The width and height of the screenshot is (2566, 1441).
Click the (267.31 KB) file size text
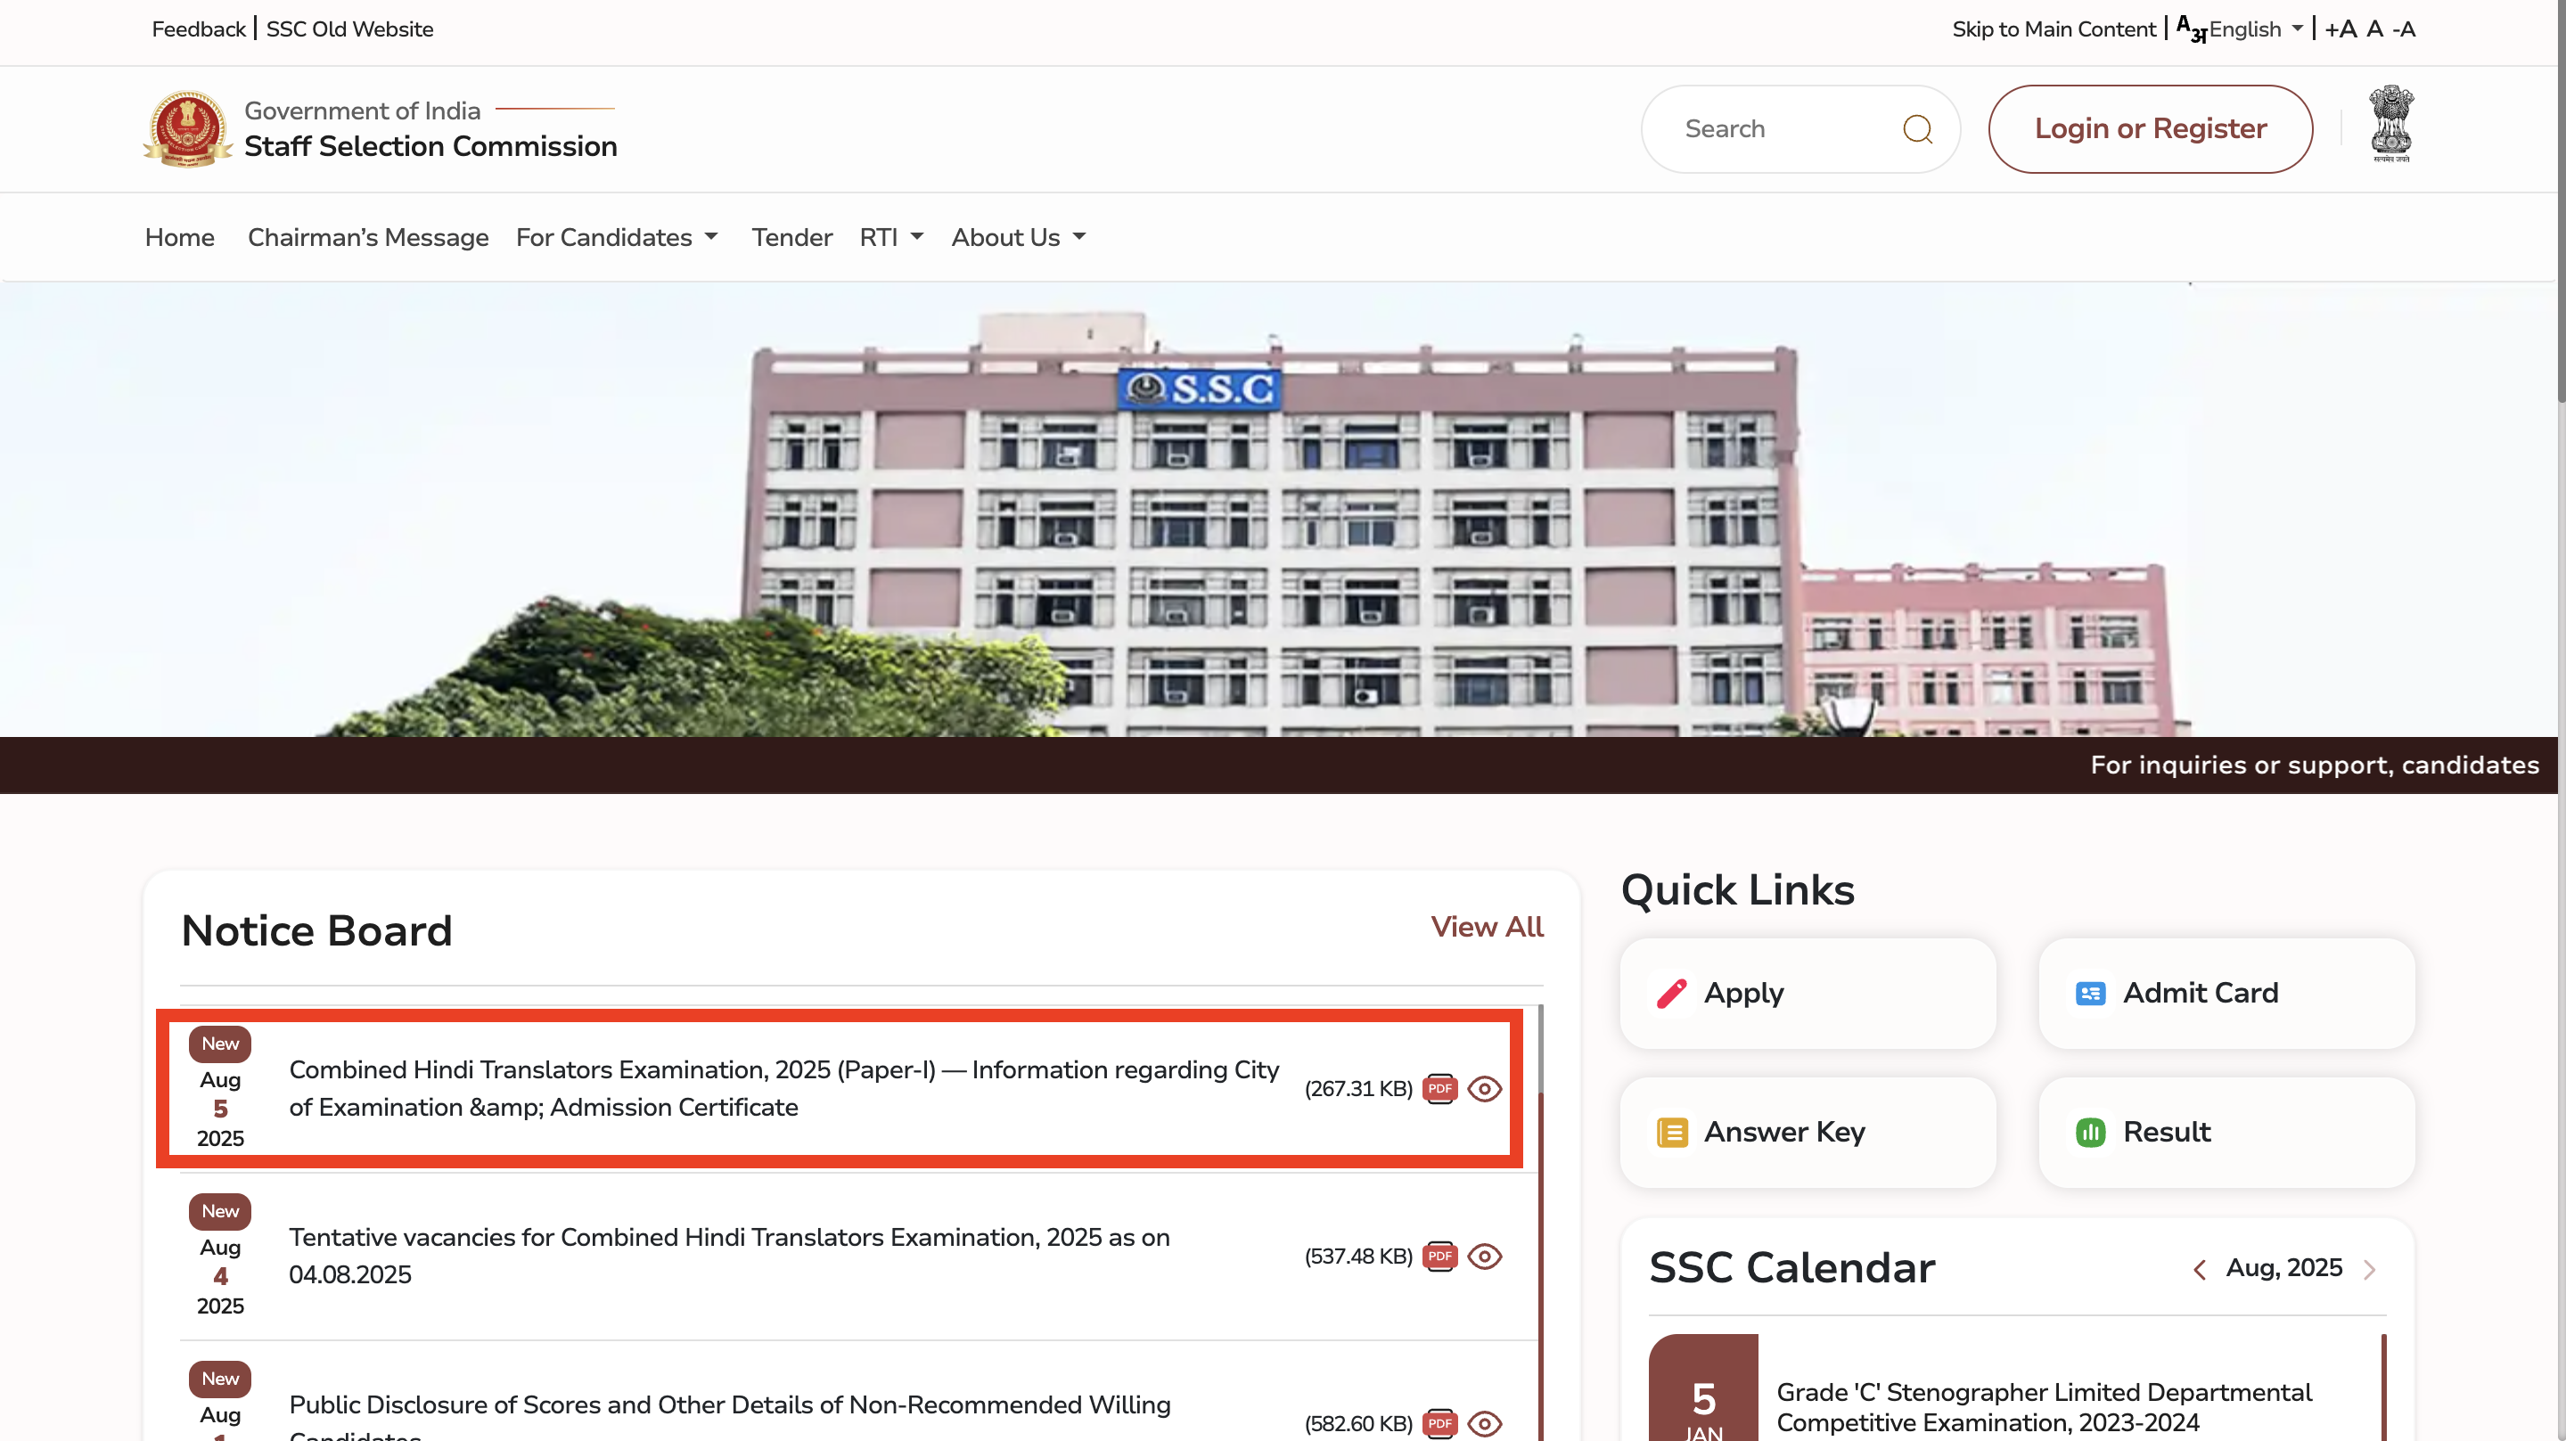pos(1358,1088)
